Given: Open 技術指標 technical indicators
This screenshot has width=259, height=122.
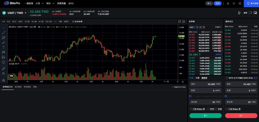Looking at the screenshot, I should coord(77,22).
